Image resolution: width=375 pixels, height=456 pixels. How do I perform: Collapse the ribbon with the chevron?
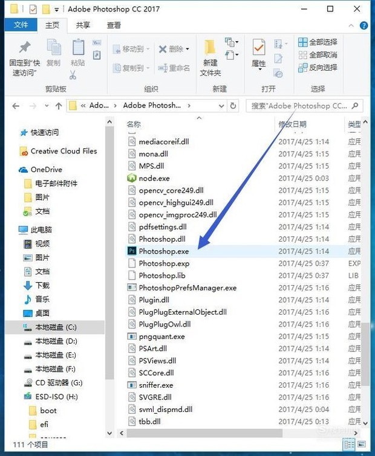(x=351, y=25)
